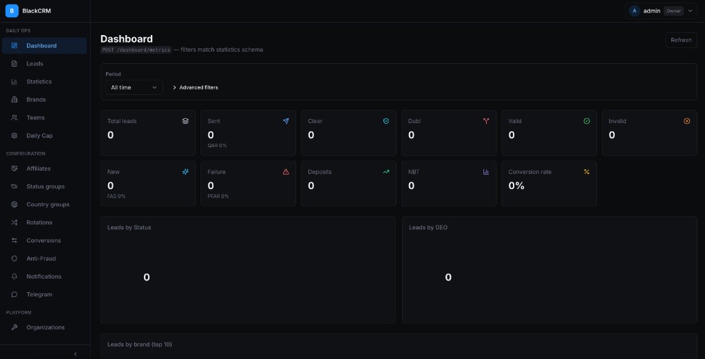Open Telegram configuration

[45, 294]
